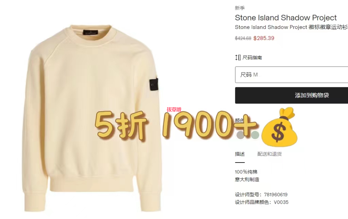348x219 pixels.
Task: Click the 添加到购物袋 add to bag button
Action: (291, 95)
